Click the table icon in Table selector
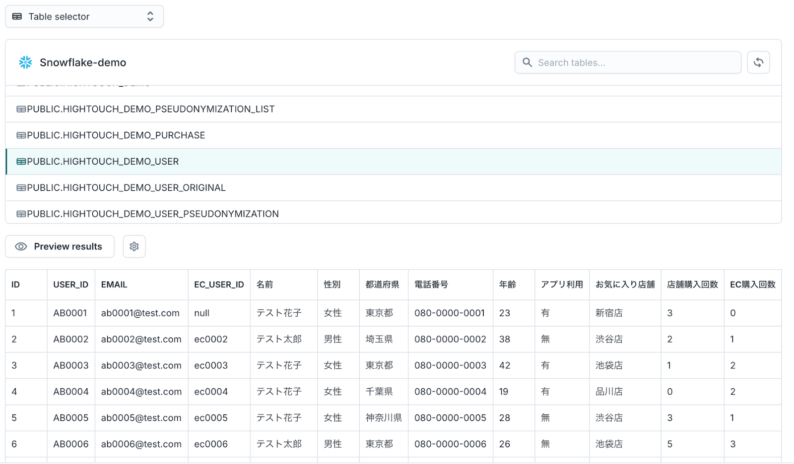The image size is (794, 464). coord(17,16)
